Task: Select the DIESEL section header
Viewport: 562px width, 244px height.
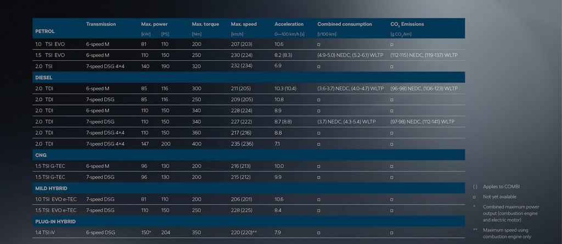Action: [44, 77]
